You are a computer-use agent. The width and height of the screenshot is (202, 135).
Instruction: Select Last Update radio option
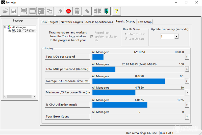[x=126, y=39]
